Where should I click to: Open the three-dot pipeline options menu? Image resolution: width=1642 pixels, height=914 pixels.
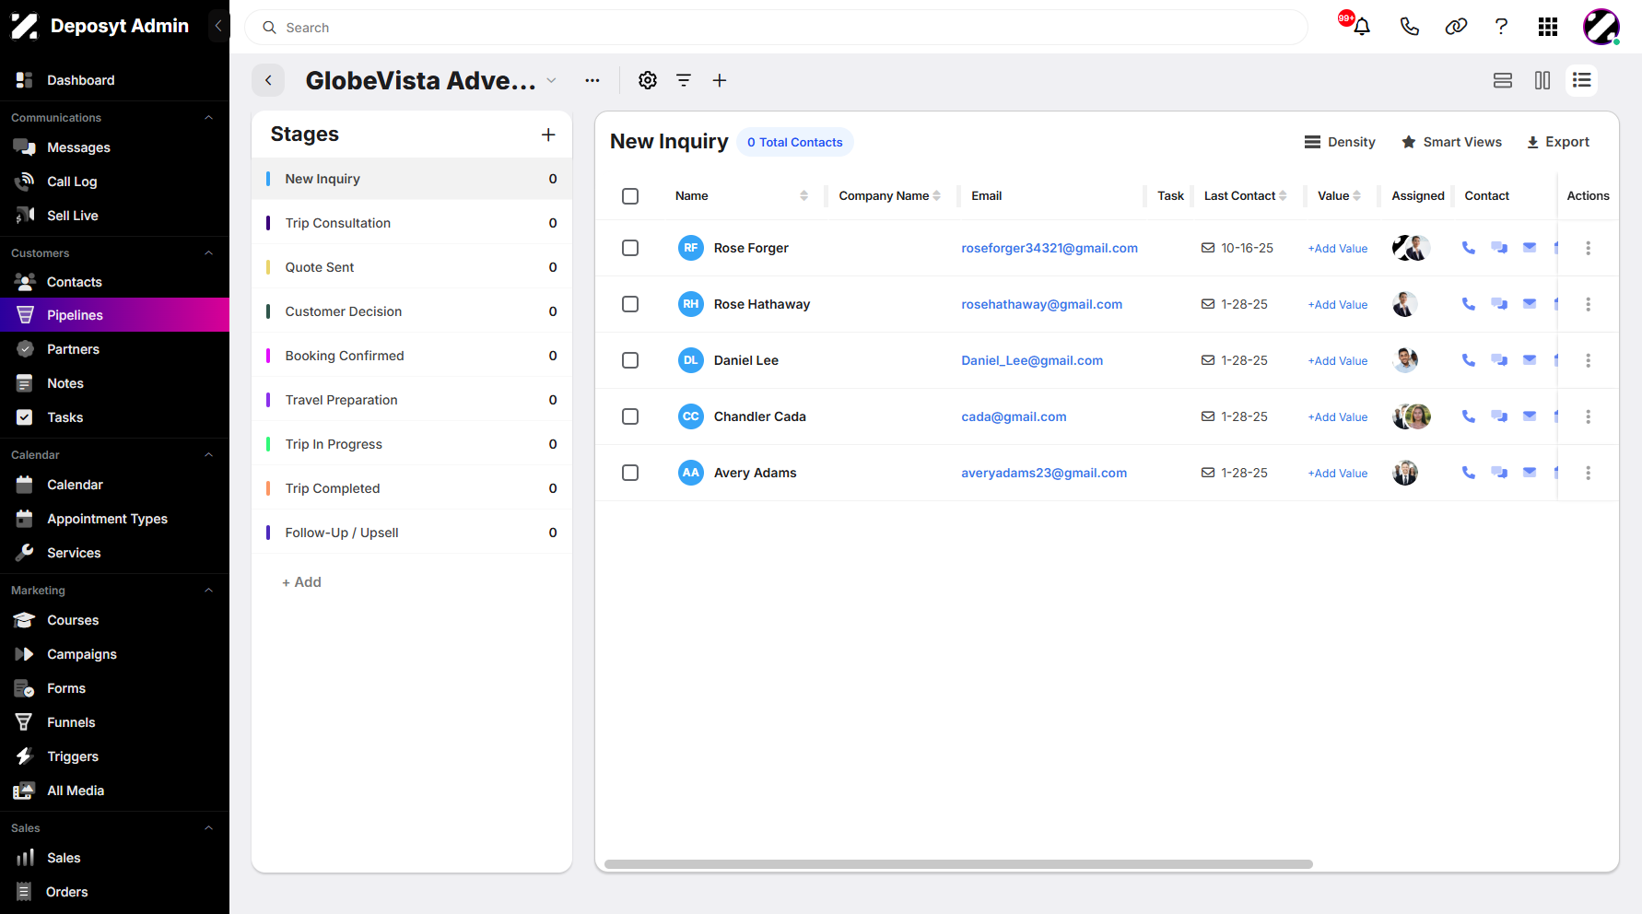[592, 80]
